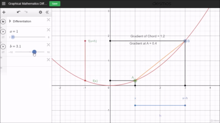The image size is (220, 123).
Task: Redo the last change
Action: tap(26, 12)
